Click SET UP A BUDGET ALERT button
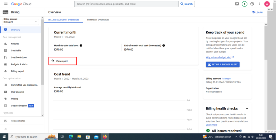This screenshot has height=140, width=276. (x=223, y=64)
